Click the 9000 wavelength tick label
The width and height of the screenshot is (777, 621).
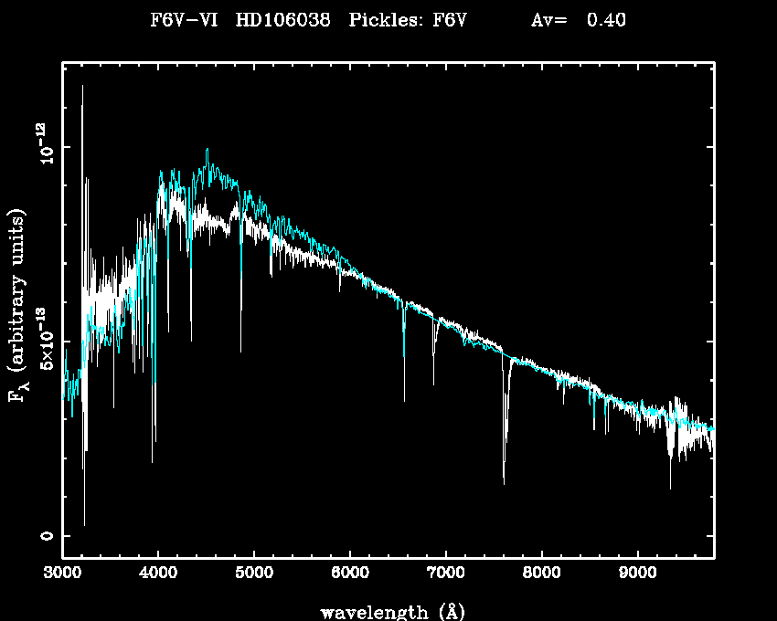point(638,574)
